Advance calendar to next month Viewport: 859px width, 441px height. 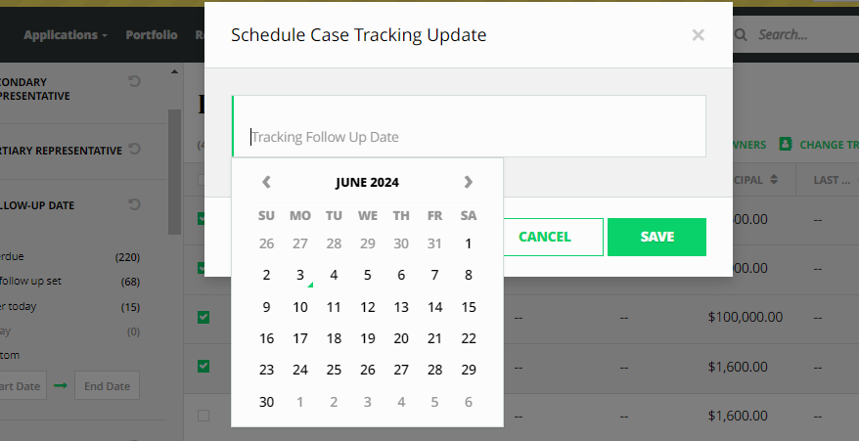[x=468, y=182]
